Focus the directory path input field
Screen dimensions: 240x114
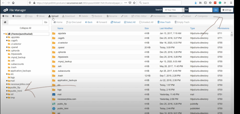25,22
